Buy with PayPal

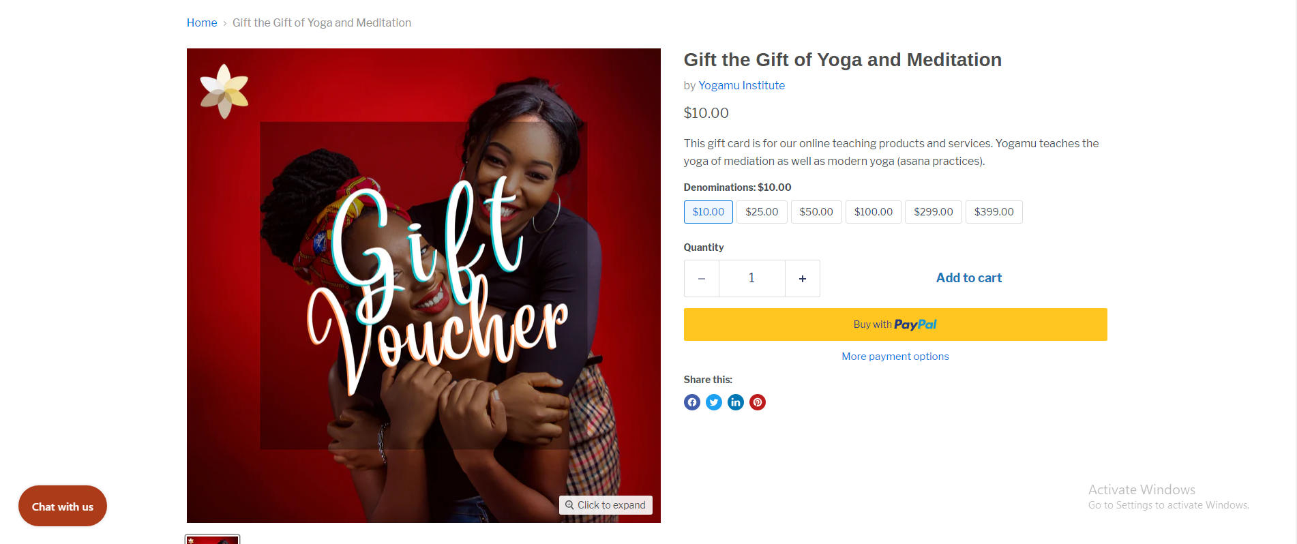[895, 324]
